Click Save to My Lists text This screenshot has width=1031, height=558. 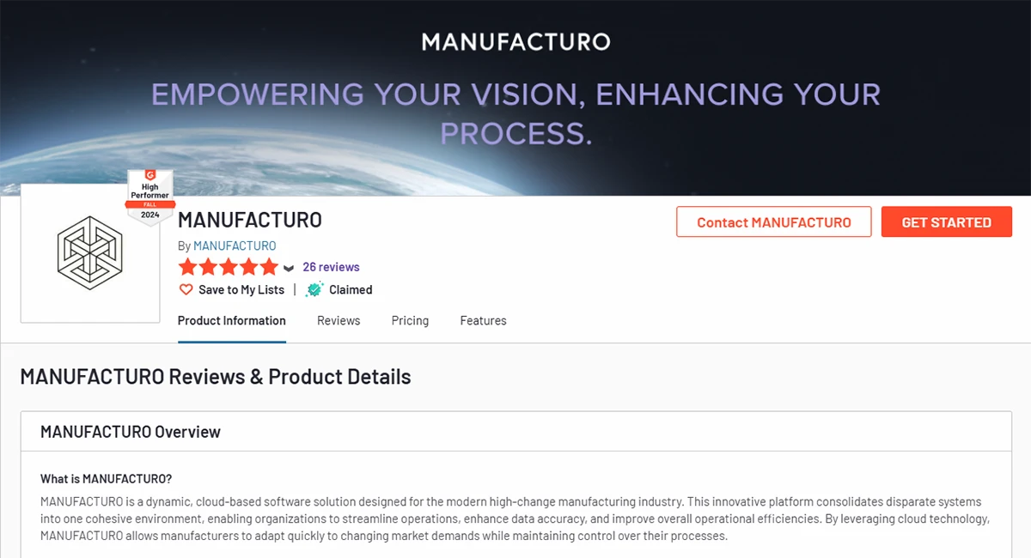[241, 290]
